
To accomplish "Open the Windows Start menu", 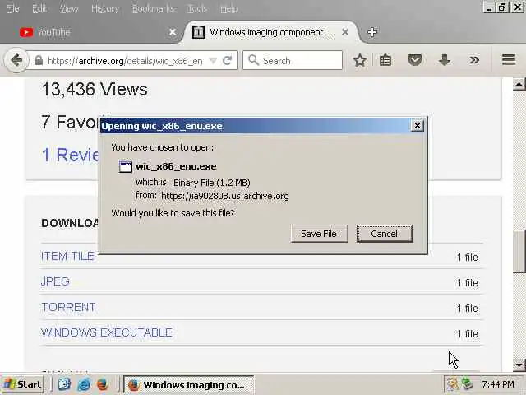I will [x=23, y=384].
